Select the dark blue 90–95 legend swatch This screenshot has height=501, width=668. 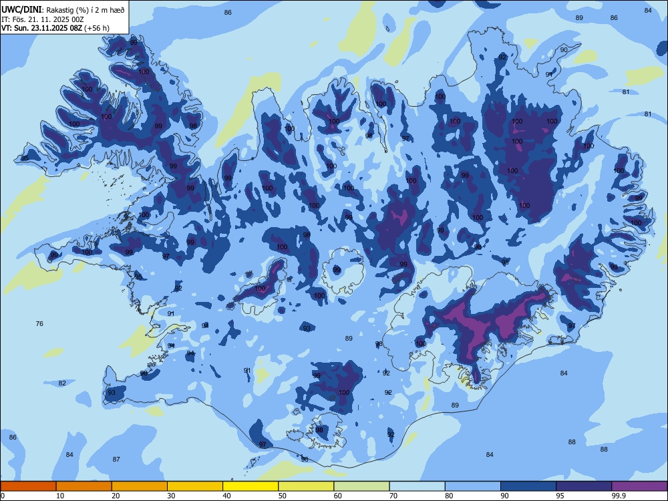pyautogui.click(x=528, y=486)
